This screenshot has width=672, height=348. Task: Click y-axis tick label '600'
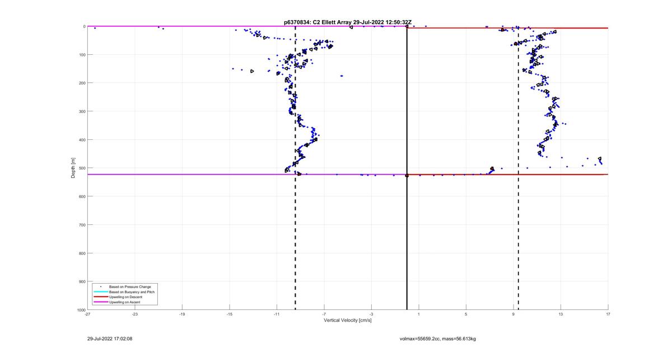81,196
